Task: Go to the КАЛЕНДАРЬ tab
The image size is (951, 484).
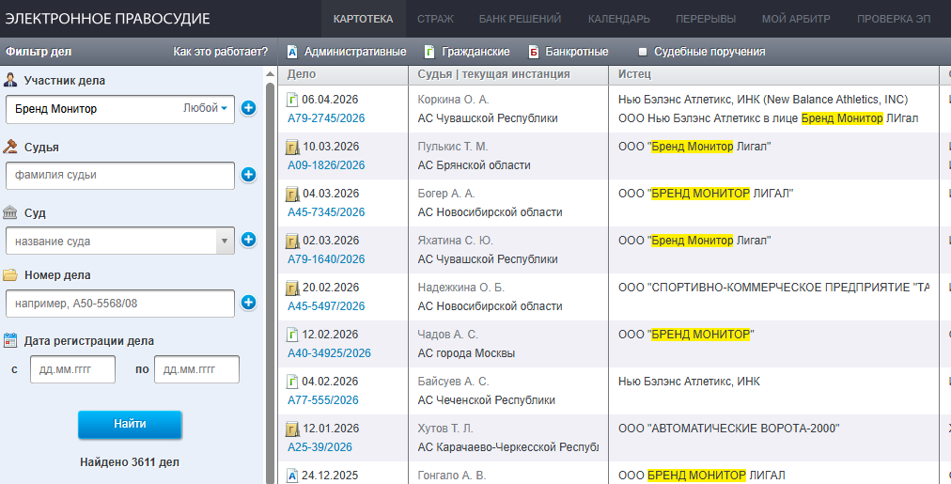Action: pyautogui.click(x=618, y=19)
